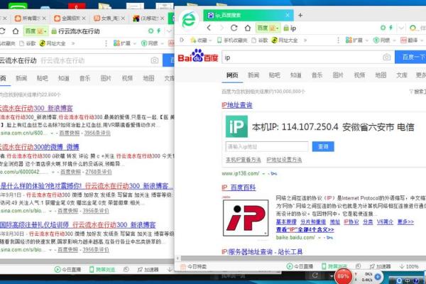
Task: Close the ip_百度搜索 tab
Action: point(287,15)
